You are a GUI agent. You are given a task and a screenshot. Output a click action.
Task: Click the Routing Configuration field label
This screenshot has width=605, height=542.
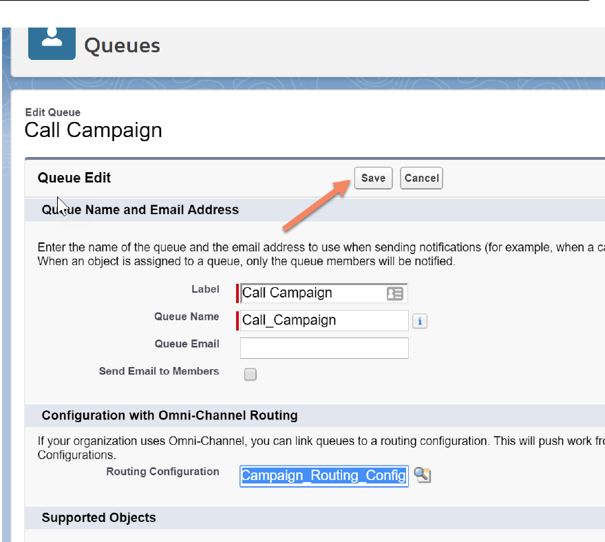[x=162, y=472]
